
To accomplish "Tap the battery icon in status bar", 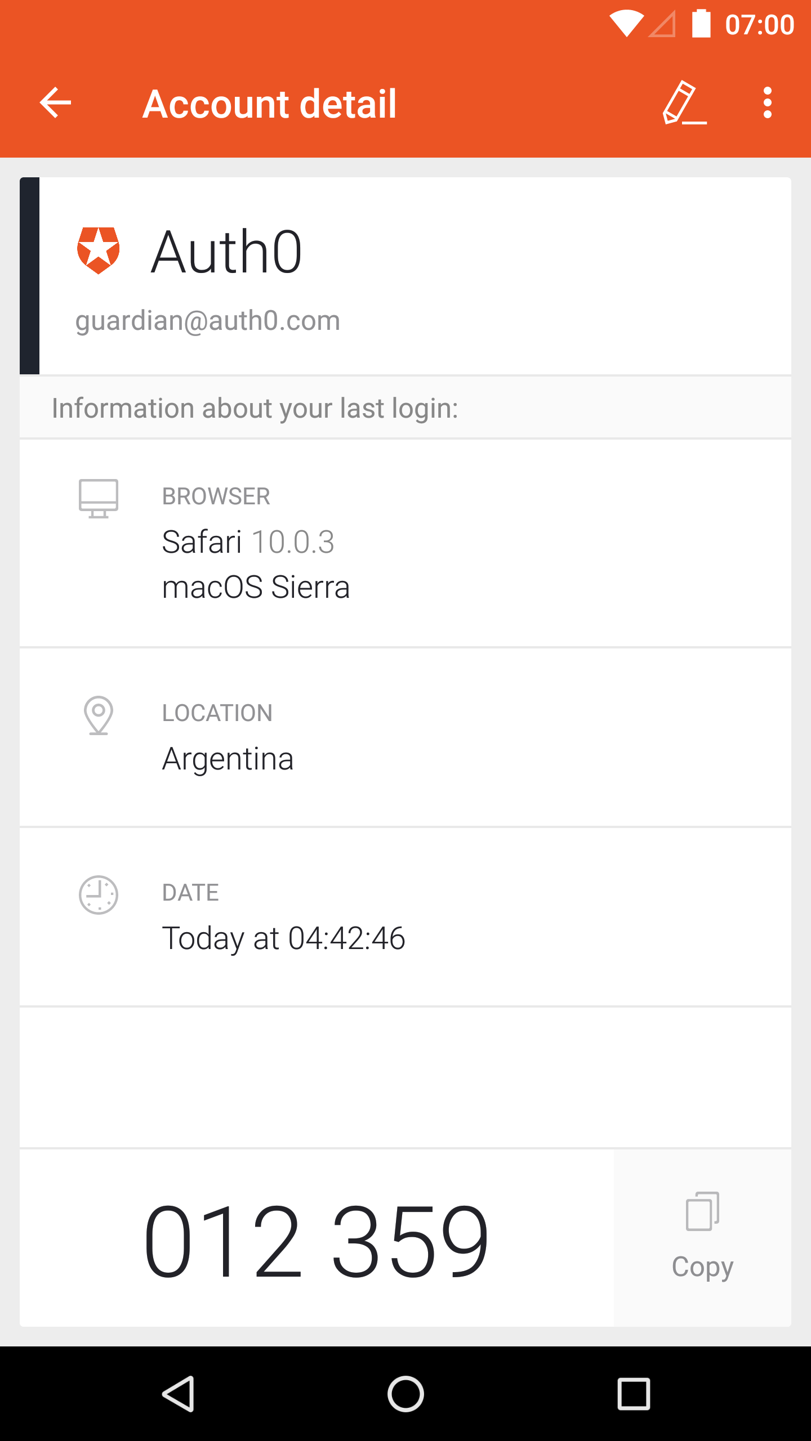I will click(701, 24).
